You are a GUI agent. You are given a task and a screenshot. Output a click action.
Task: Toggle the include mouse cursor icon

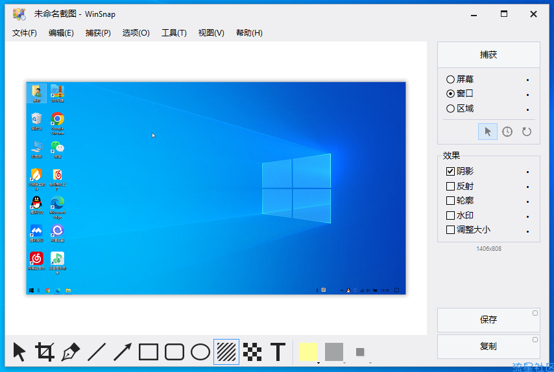tap(488, 132)
